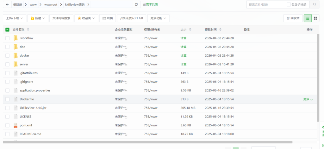Click the horizontal scrollbar thumb

tap(147, 142)
